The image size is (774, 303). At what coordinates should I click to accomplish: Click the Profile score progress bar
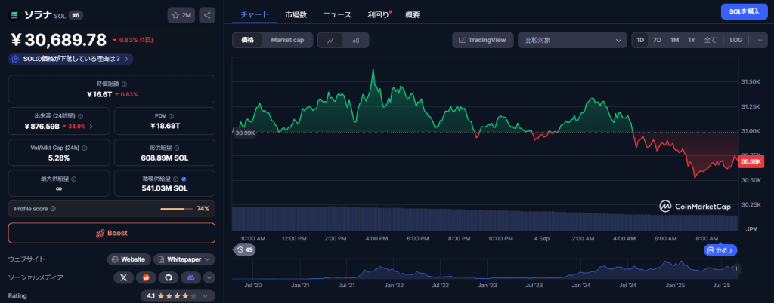176,209
